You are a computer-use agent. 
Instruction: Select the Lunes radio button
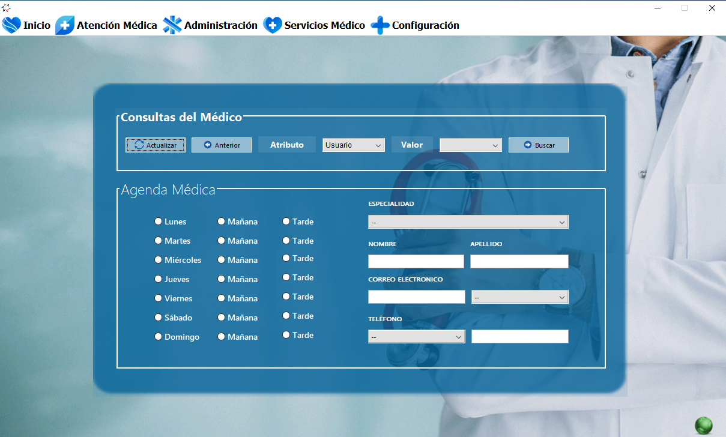pyautogui.click(x=158, y=221)
